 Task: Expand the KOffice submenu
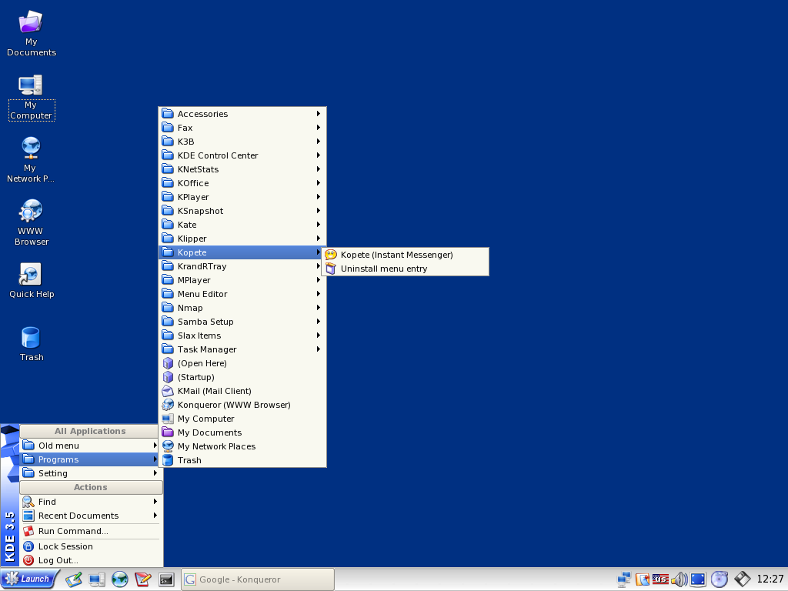(x=242, y=183)
